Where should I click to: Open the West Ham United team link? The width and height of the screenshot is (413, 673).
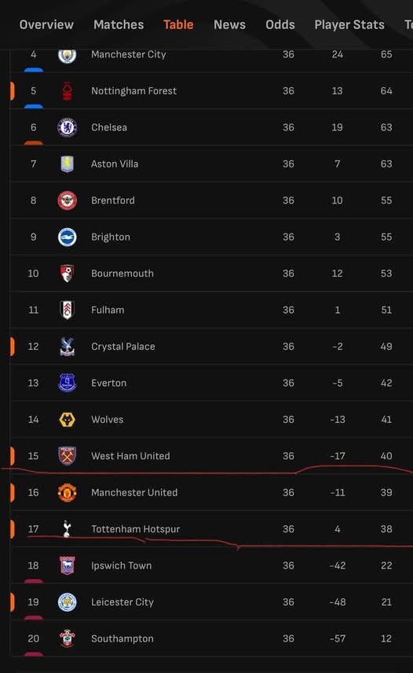pyautogui.click(x=130, y=456)
